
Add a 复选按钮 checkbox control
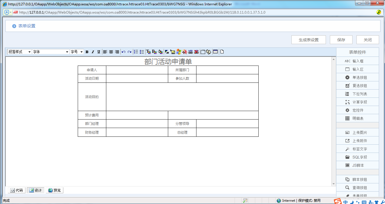pos(357,86)
